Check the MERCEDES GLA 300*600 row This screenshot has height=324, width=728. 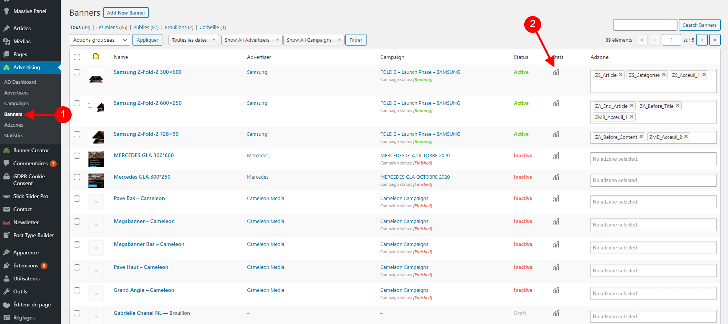(x=77, y=156)
